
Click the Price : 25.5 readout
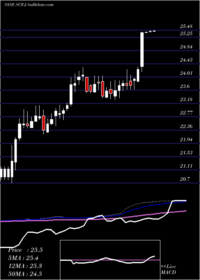tap(25, 250)
